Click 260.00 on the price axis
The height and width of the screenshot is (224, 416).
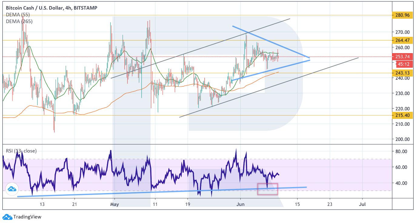pos(403,48)
